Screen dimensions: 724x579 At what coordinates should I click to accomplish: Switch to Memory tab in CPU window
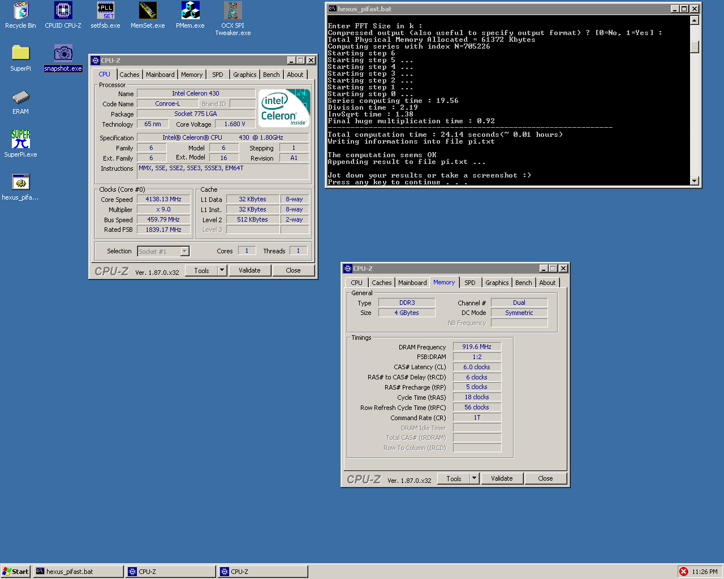pyautogui.click(x=192, y=75)
